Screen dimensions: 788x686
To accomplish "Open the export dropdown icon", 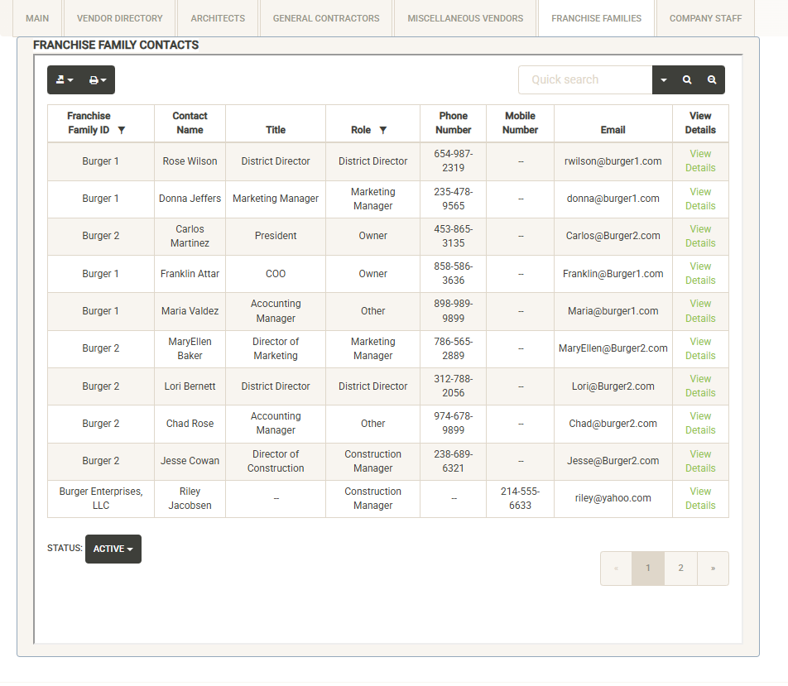I will [x=64, y=80].
